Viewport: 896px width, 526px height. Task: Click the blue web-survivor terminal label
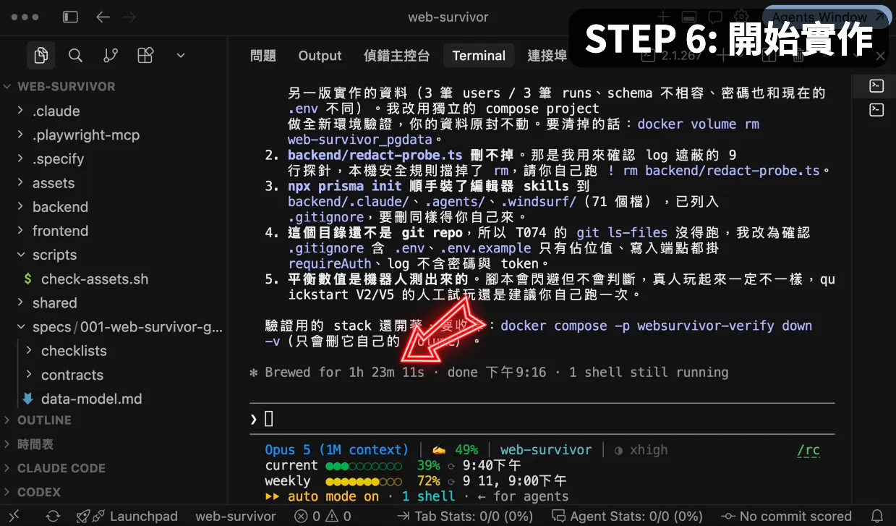[x=546, y=450]
